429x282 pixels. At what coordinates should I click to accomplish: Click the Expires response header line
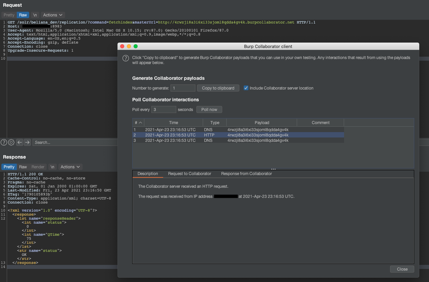point(52,186)
